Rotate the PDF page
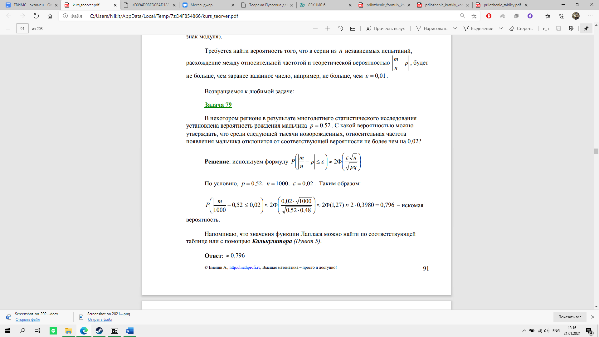 click(x=340, y=28)
